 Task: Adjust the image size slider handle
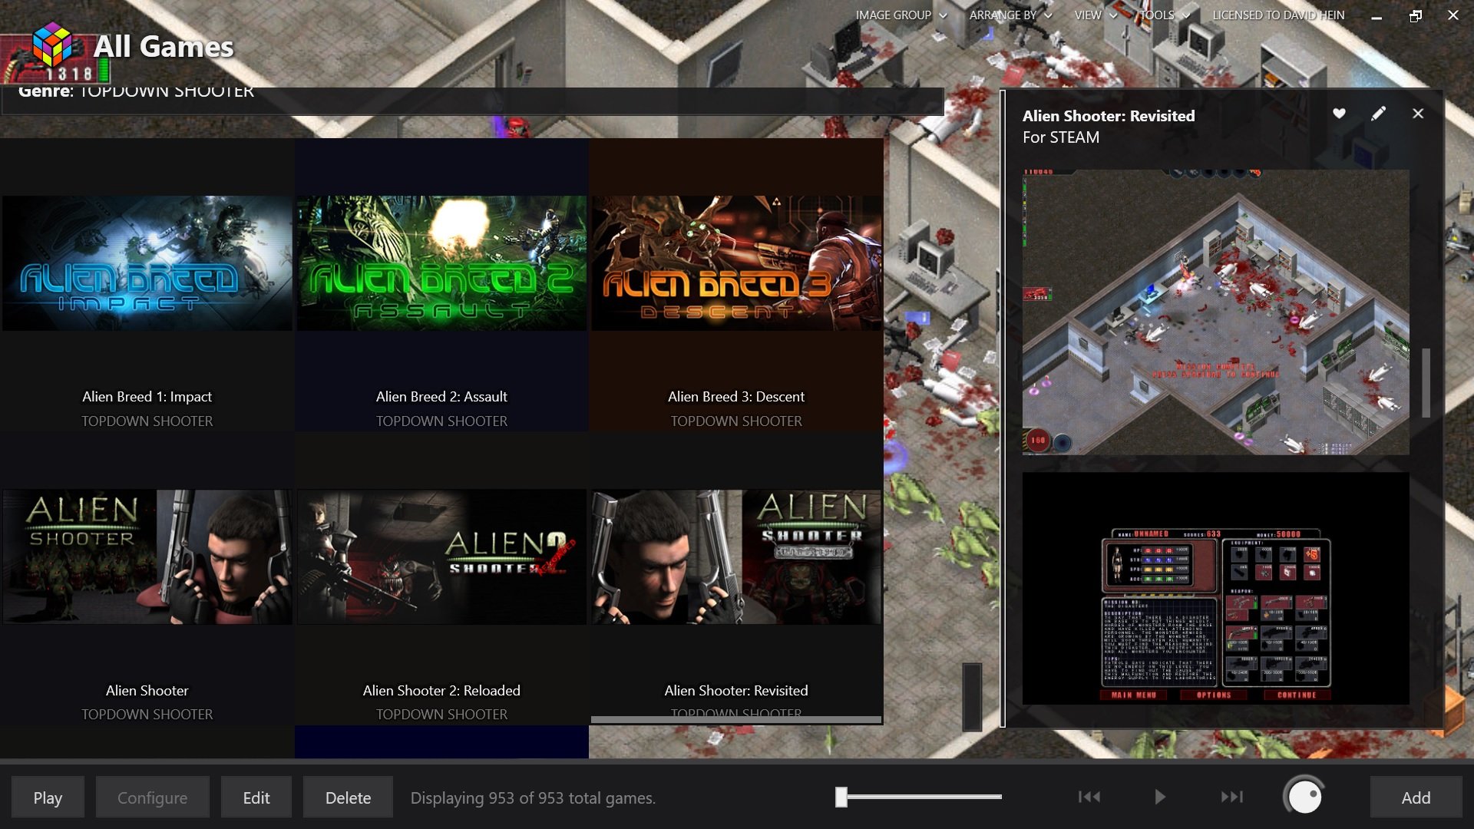[x=841, y=797]
